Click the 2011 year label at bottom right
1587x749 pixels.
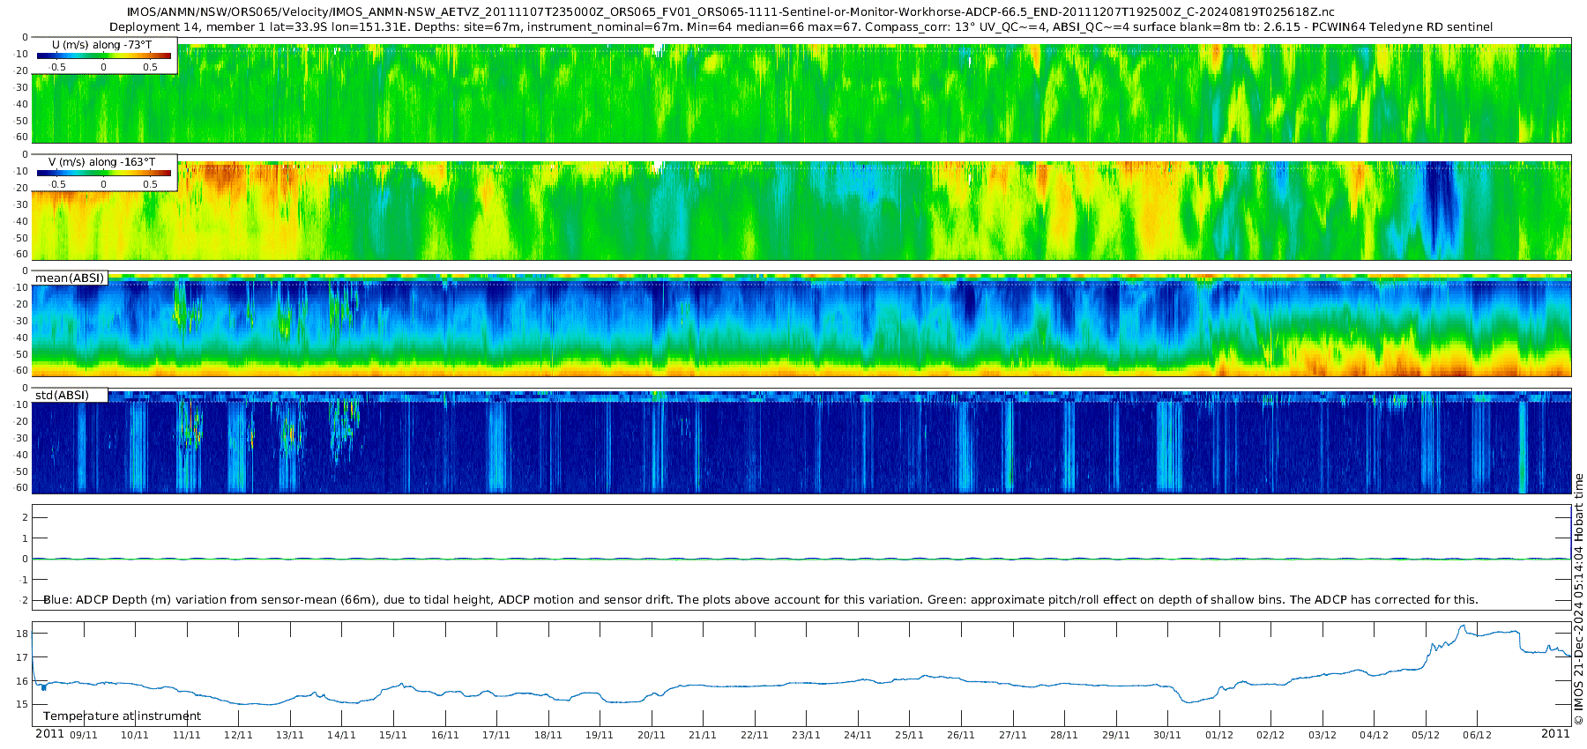point(1555,734)
